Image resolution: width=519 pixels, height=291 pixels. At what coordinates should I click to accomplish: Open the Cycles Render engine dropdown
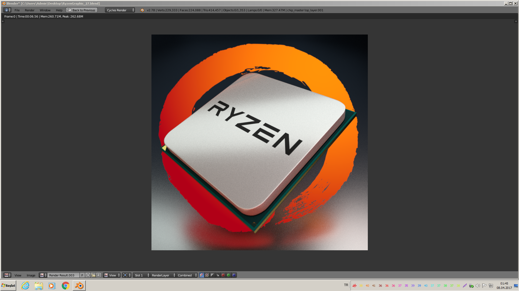[120, 10]
